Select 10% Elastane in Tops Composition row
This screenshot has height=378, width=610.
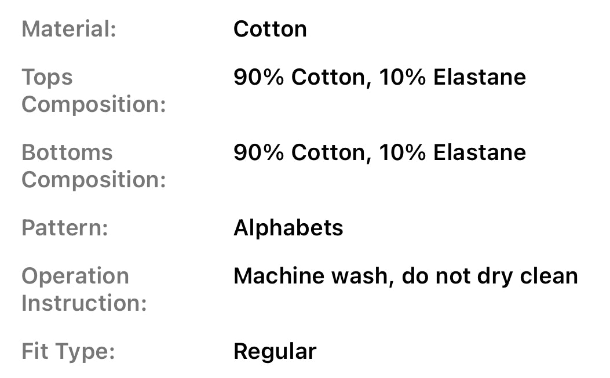pos(452,77)
